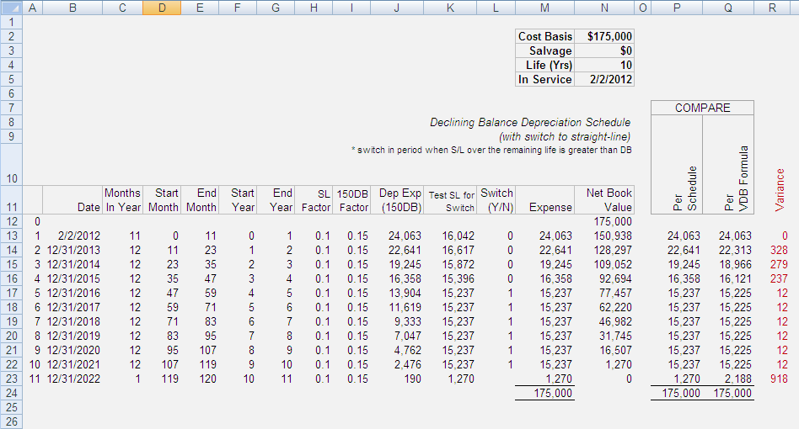Click the End Month column heading
This screenshot has width=799, height=429.
tap(201, 200)
